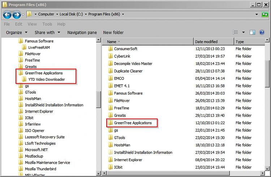
Task: Click Local Disk (C:) in address bar
Action: [71, 14]
